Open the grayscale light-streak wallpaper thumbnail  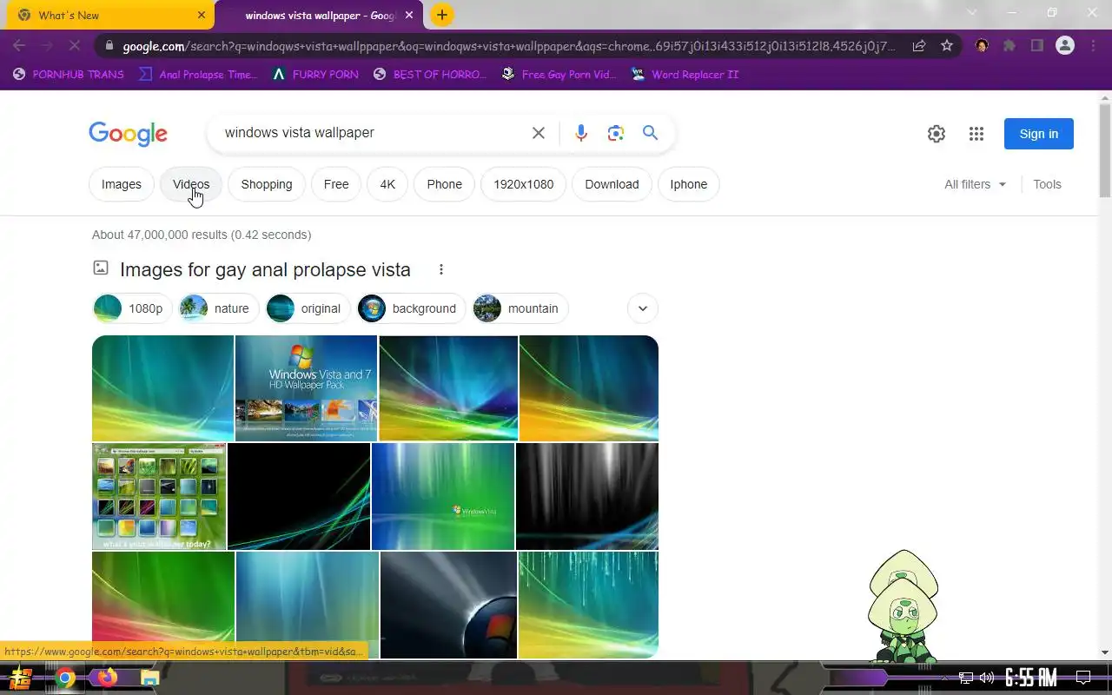point(587,497)
